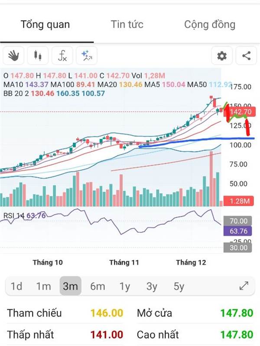Image resolution: width=260 pixels, height=346 pixels.
Task: Expand chart to fullscreen
Action: coord(244,286)
